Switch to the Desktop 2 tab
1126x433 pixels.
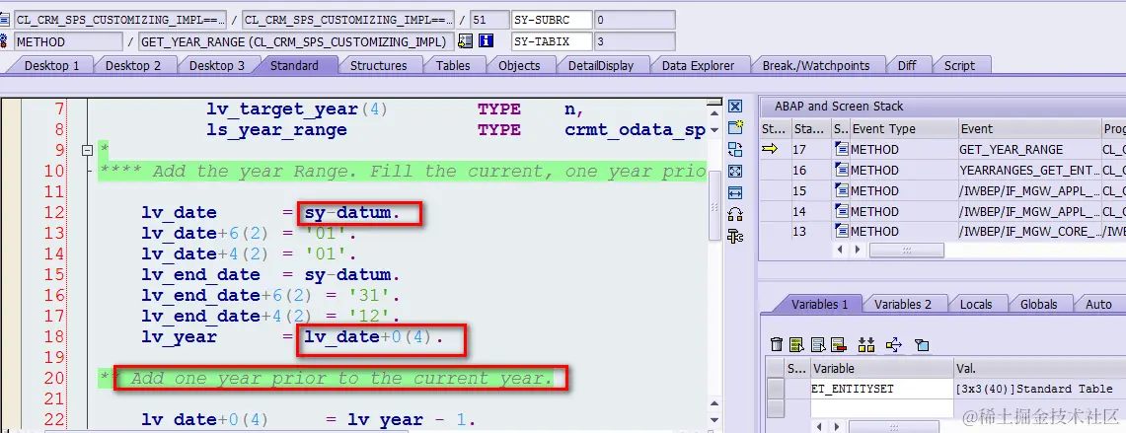[x=133, y=65]
